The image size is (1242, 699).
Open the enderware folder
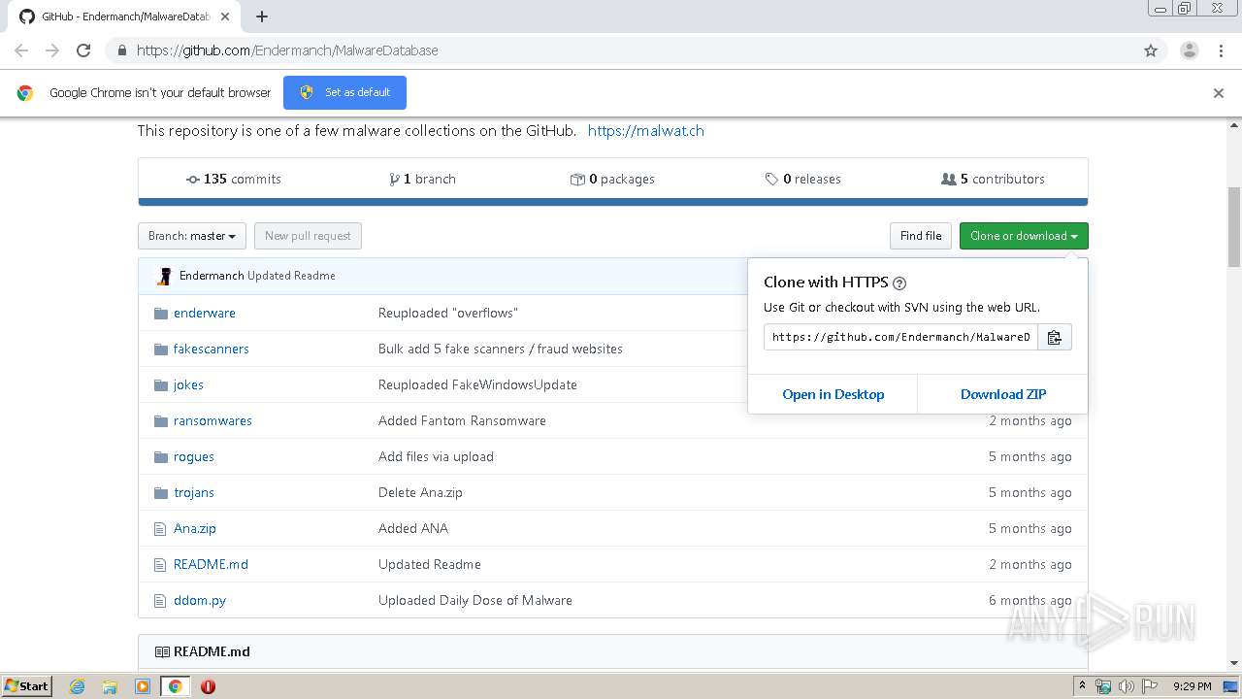click(x=205, y=313)
